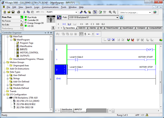Screen dimensions: 164x118
Task: Open the Who Active network browse icon
Action: pyautogui.click(x=121, y=17)
